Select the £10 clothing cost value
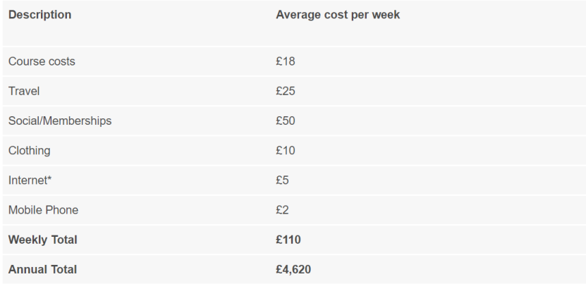 [x=285, y=150]
